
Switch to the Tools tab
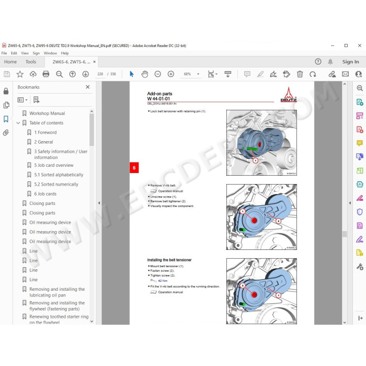[31, 62]
